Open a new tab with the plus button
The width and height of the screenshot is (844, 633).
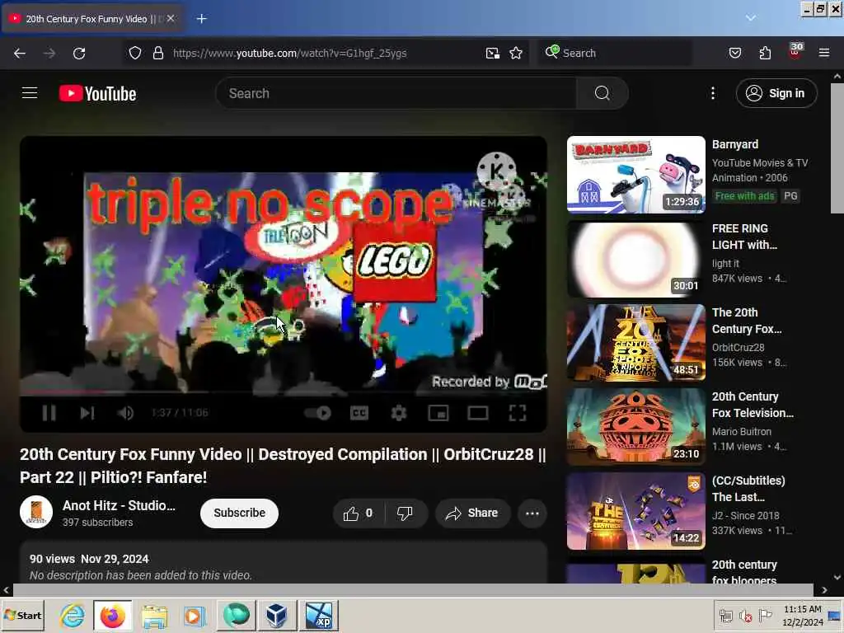tap(201, 19)
